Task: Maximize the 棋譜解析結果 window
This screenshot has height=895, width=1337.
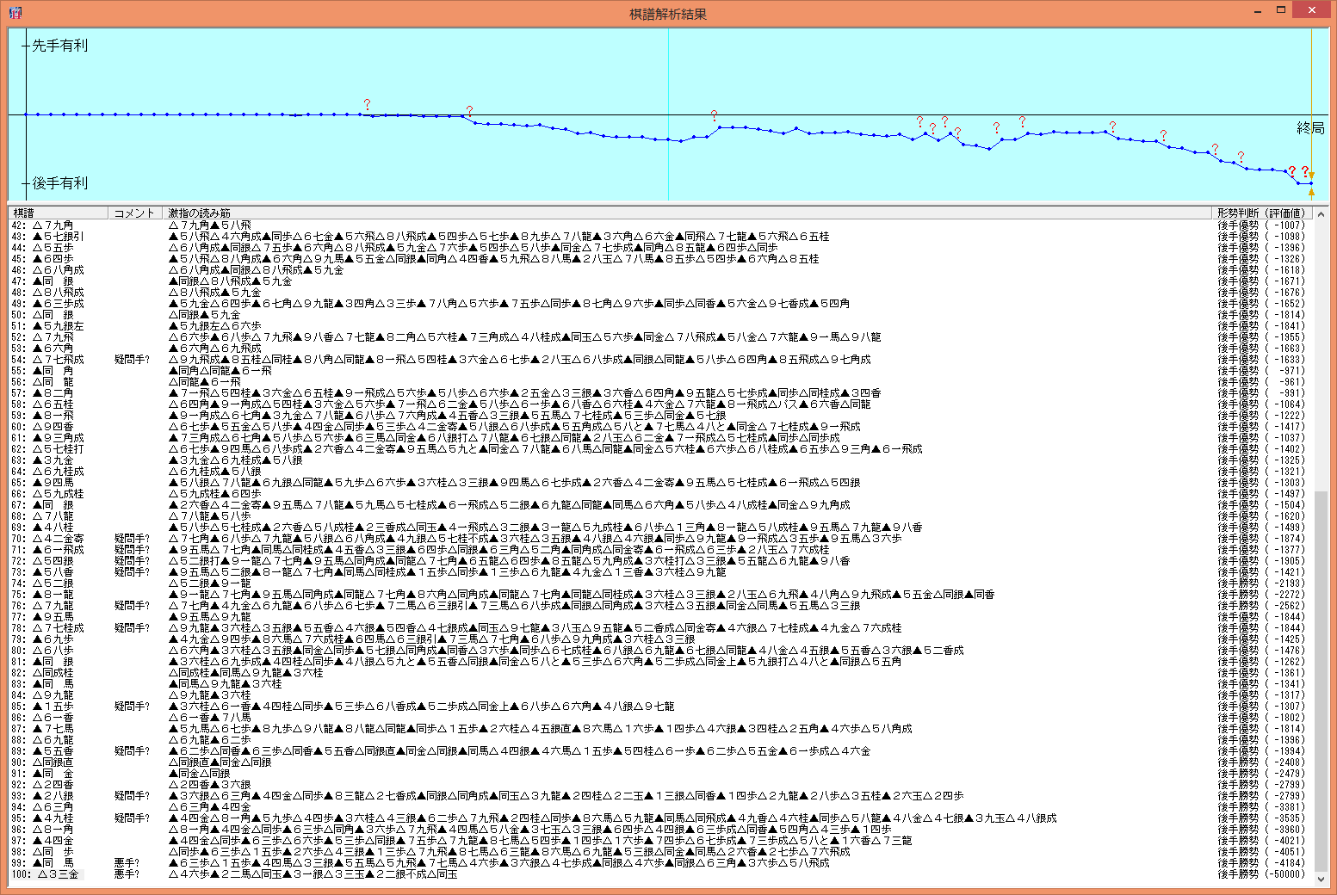Action: click(x=1281, y=11)
